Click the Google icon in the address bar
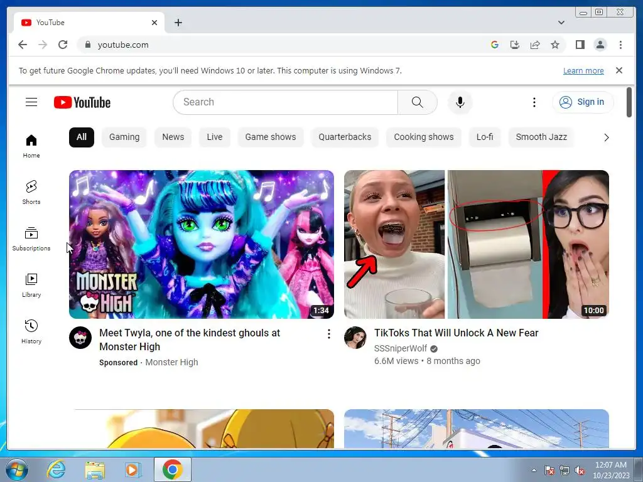643x482 pixels. [495, 45]
